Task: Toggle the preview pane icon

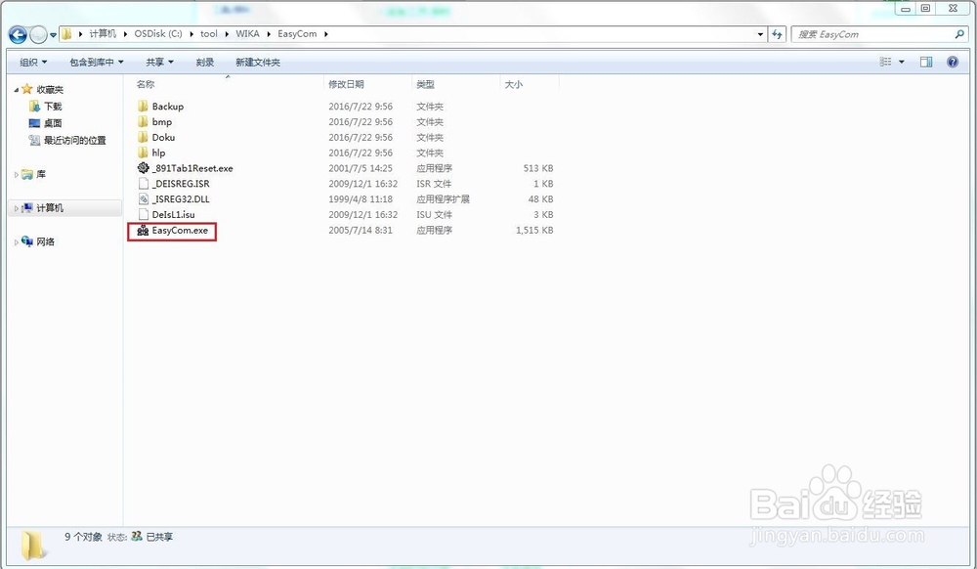Action: [926, 62]
